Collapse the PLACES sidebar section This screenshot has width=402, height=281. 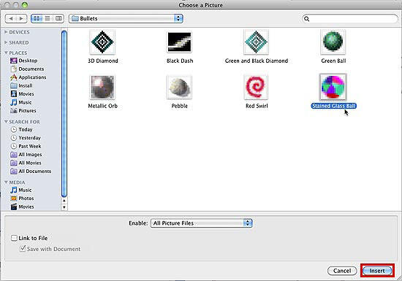pos(6,53)
